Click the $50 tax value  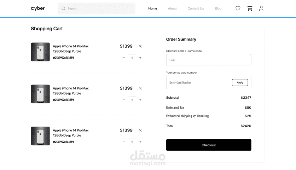248,108
